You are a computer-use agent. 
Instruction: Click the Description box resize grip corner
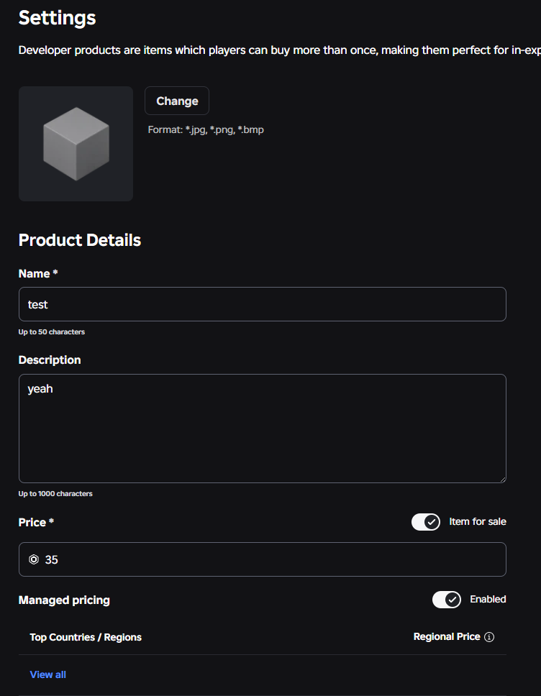click(503, 480)
